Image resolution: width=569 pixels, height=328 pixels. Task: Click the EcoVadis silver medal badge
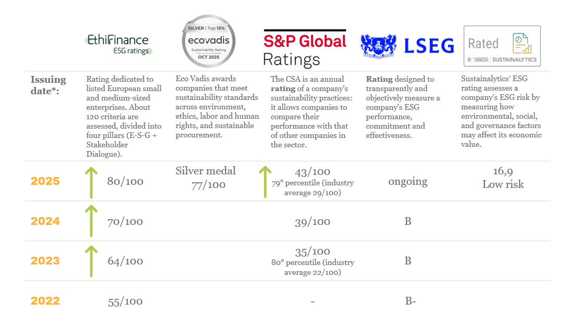209,42
